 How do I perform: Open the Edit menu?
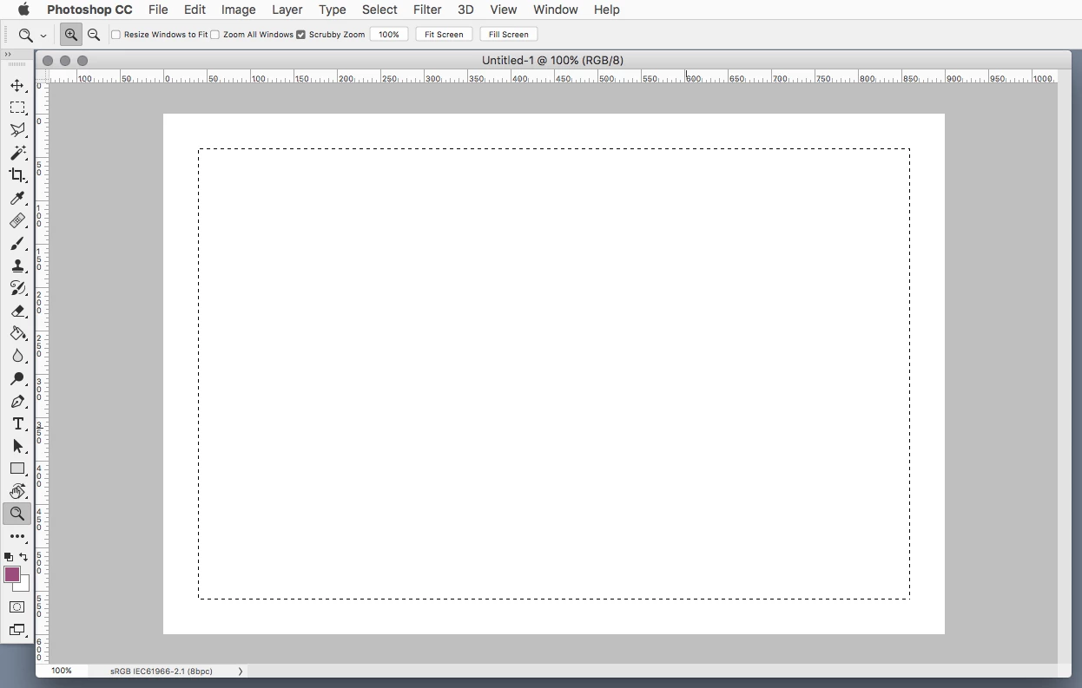(x=195, y=10)
